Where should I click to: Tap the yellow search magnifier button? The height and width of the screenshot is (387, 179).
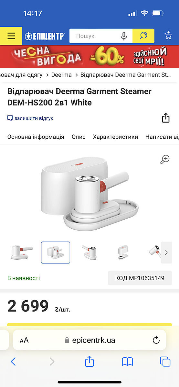[x=143, y=36]
